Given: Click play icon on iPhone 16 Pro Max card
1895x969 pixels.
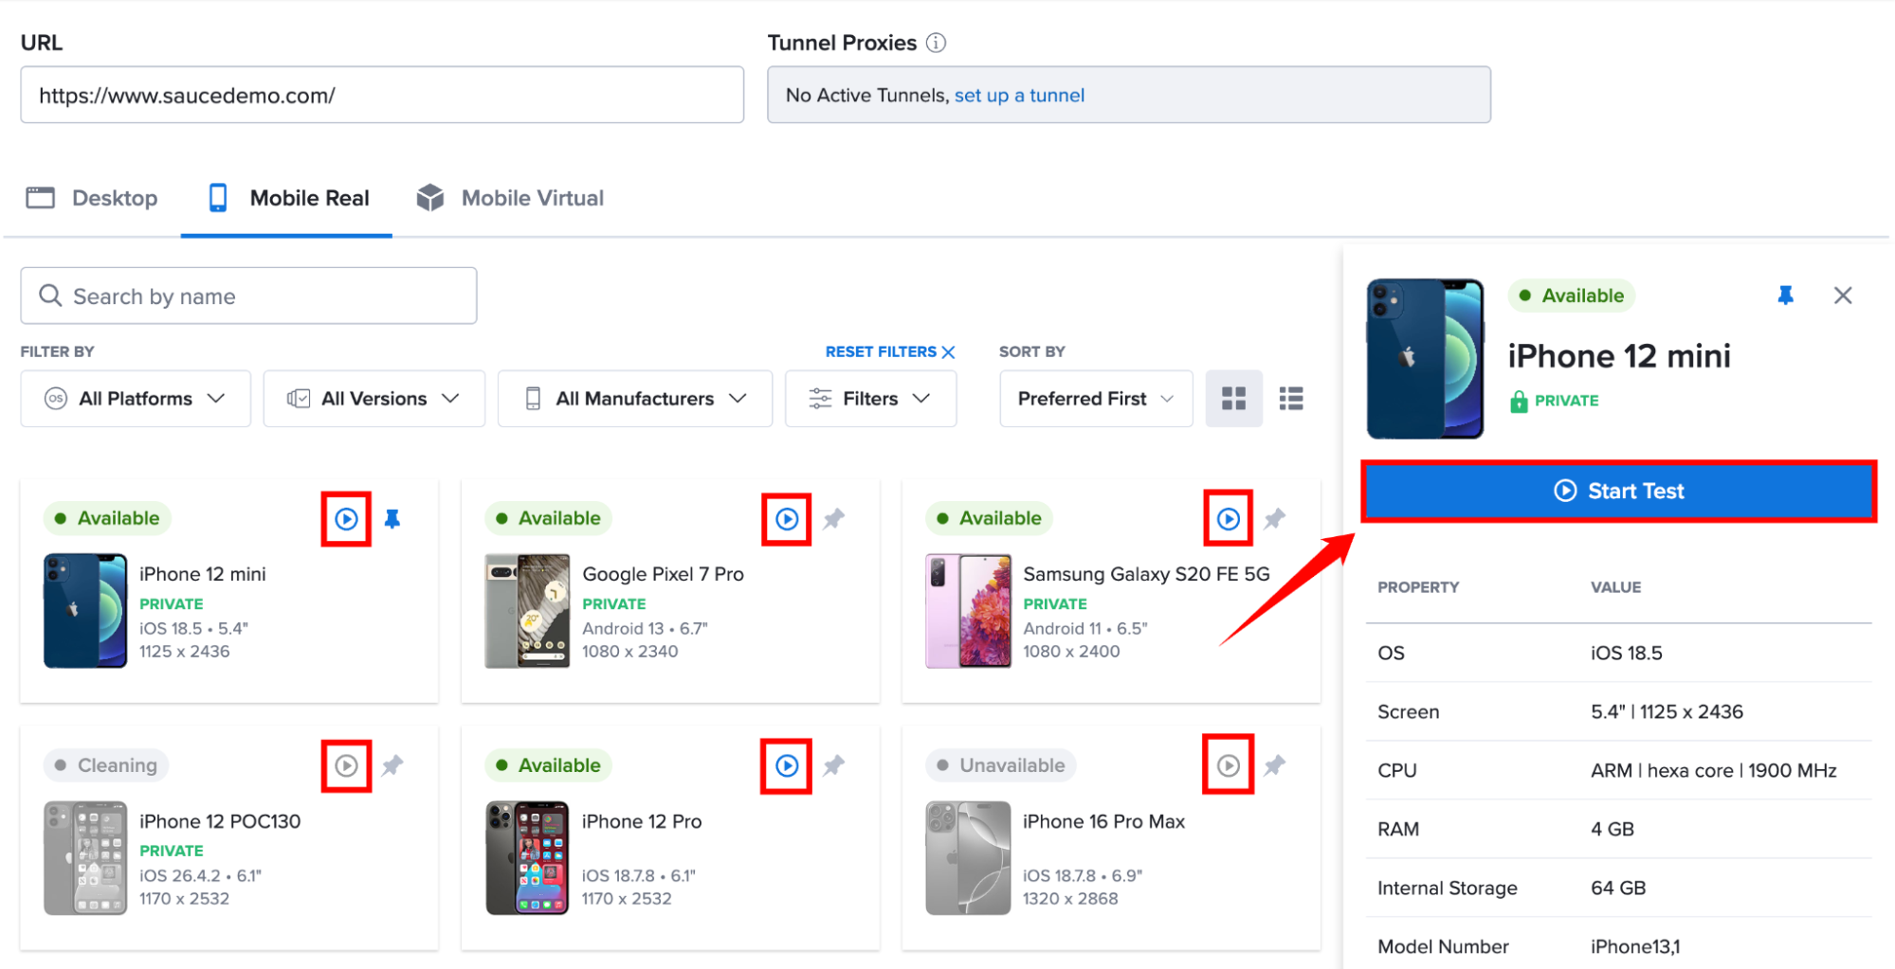Looking at the screenshot, I should tap(1229, 765).
